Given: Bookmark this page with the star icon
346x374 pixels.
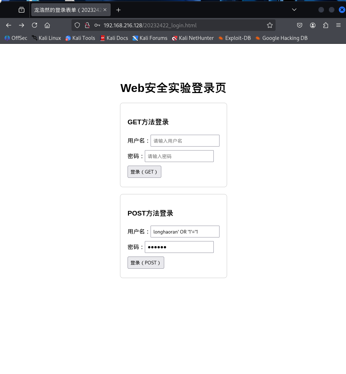Looking at the screenshot, I should click(270, 25).
